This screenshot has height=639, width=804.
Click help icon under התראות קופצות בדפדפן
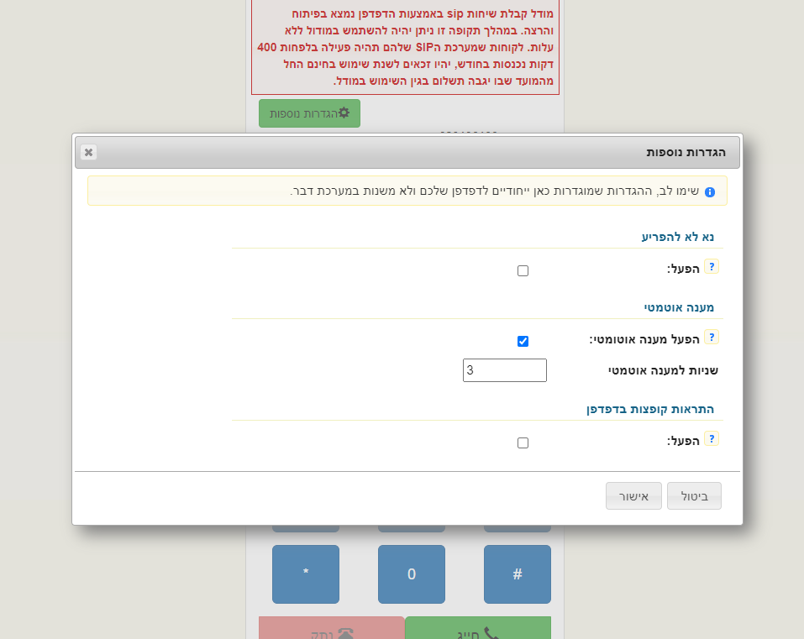click(711, 438)
